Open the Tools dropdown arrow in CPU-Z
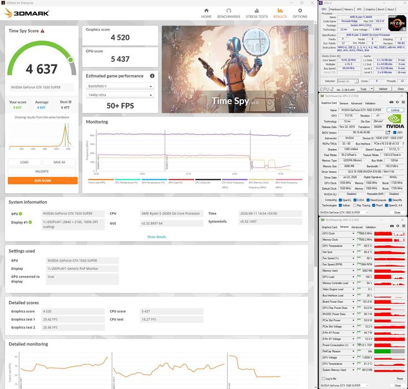This screenshot has height=389, width=408. pos(372,89)
